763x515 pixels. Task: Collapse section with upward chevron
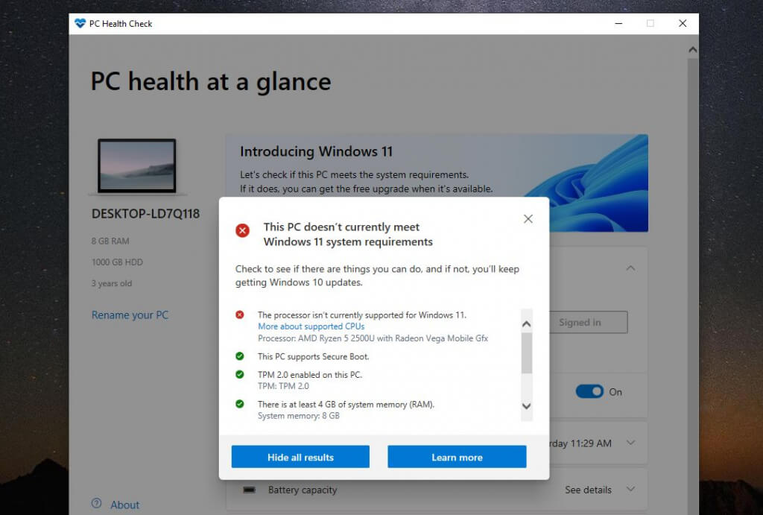coord(630,268)
